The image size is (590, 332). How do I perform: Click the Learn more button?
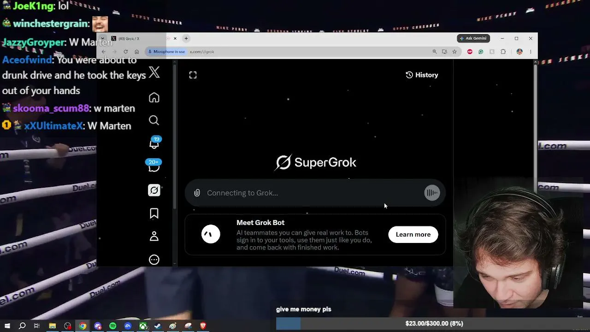tap(413, 234)
